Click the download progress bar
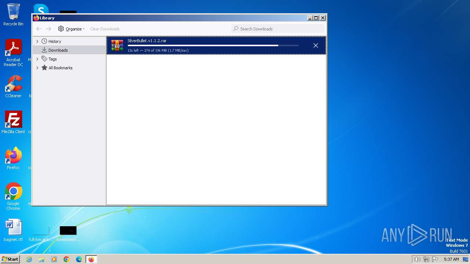 pyautogui.click(x=213, y=45)
